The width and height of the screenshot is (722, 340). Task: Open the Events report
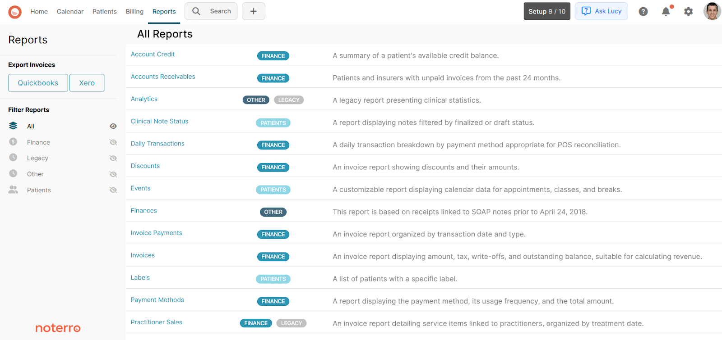140,188
